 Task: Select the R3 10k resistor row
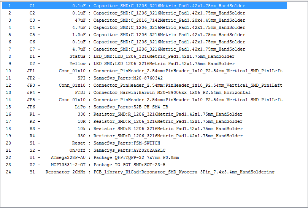[144, 129]
